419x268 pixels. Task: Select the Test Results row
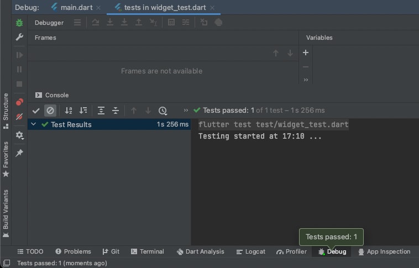tap(109, 124)
